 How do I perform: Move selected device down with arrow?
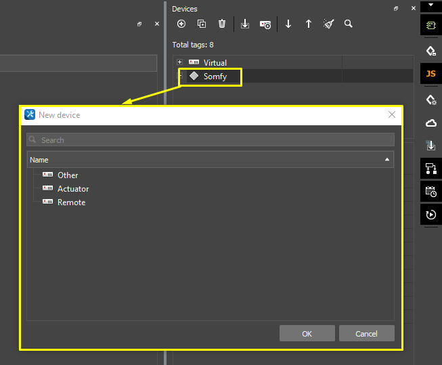288,24
